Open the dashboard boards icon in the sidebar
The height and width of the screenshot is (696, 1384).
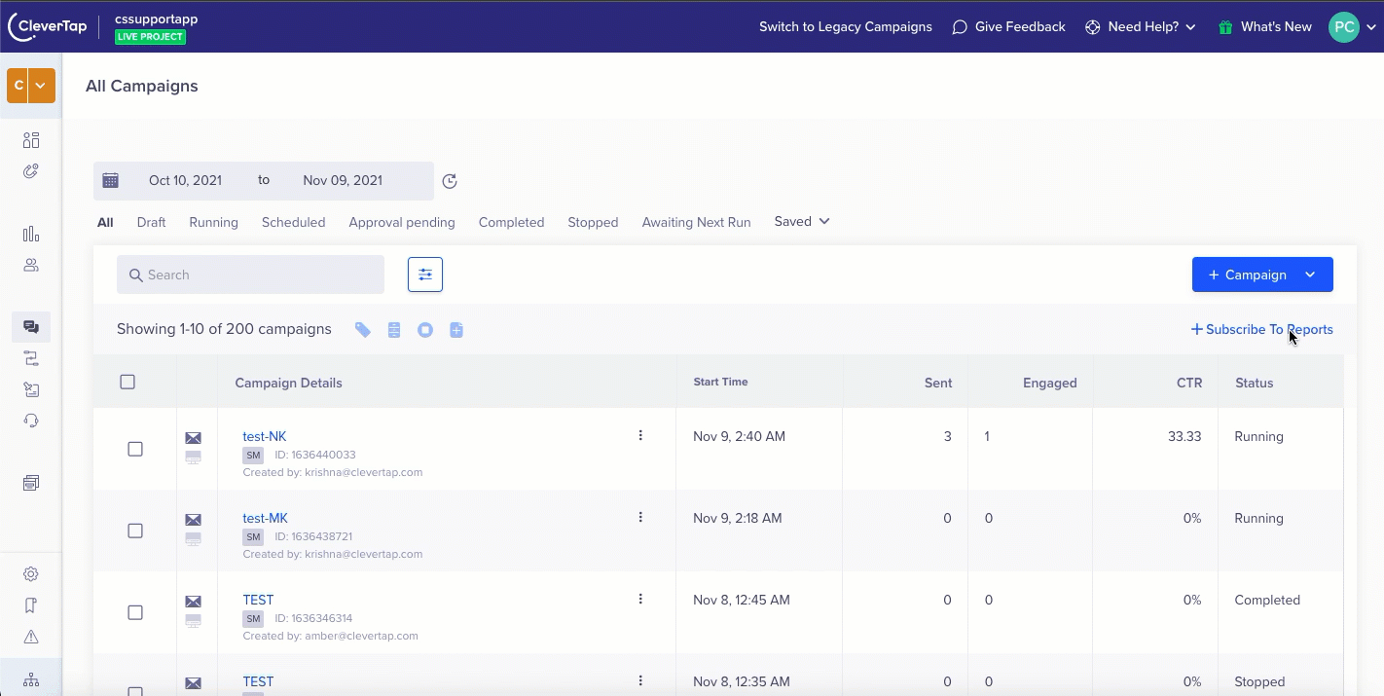(31, 140)
